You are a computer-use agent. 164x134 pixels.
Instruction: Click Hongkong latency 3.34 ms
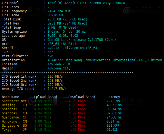113,121
